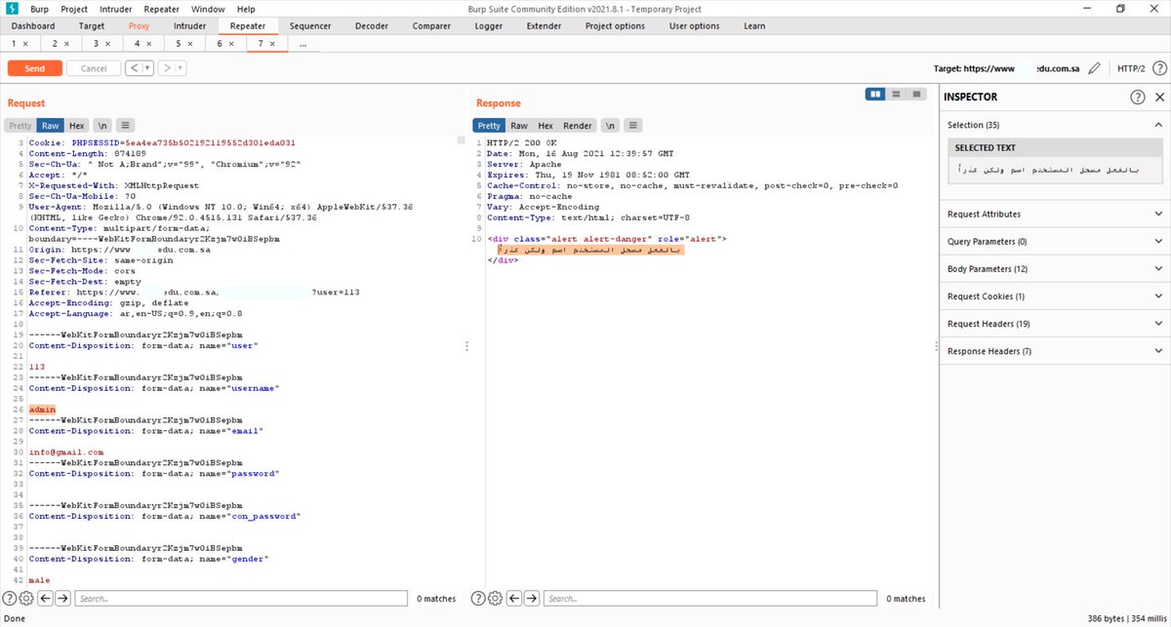Open the Repeater menu
This screenshot has width=1171, height=627.
point(162,9)
